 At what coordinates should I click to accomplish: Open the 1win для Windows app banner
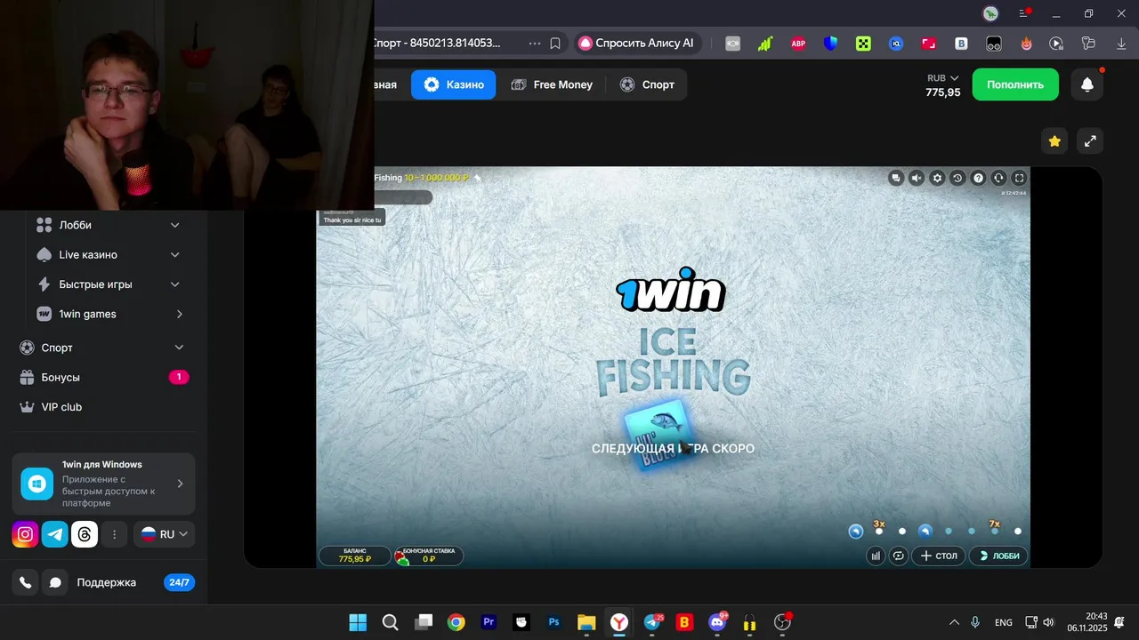point(103,484)
